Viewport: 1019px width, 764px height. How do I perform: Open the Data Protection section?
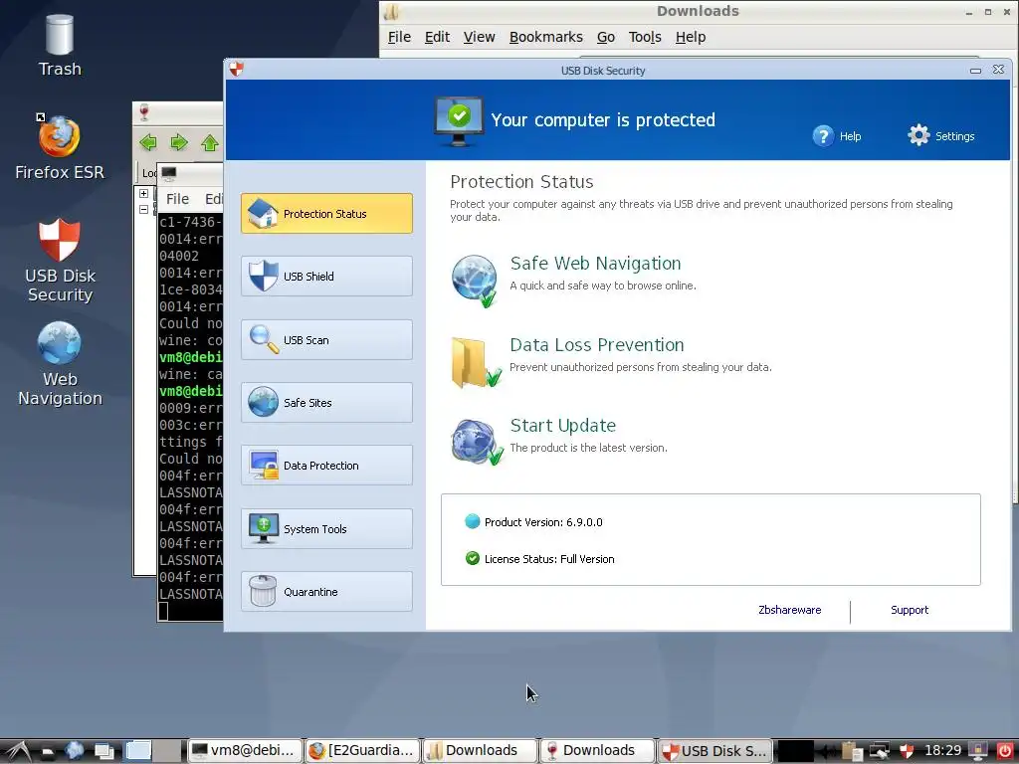[326, 466]
